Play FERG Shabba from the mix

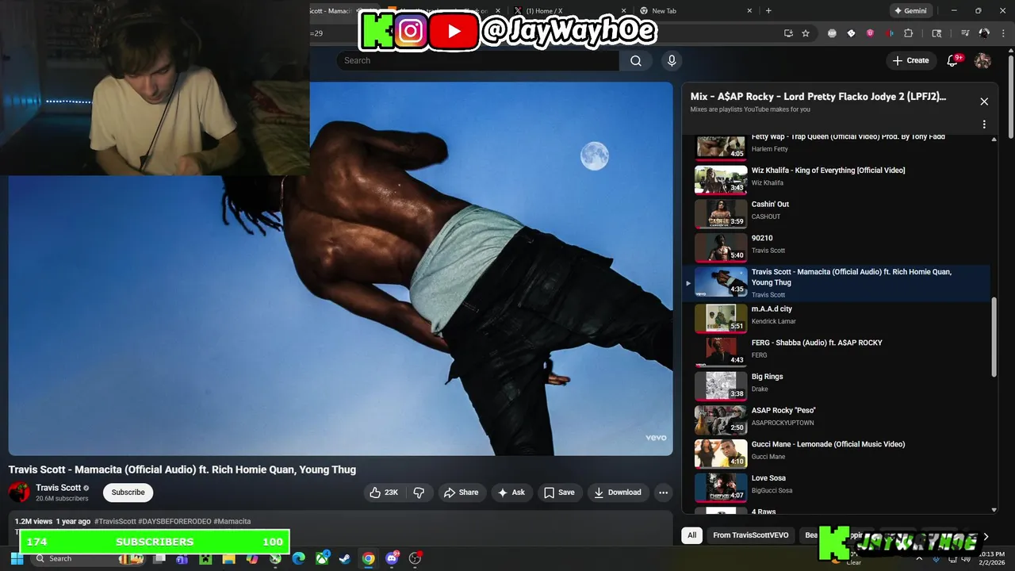pos(837,352)
